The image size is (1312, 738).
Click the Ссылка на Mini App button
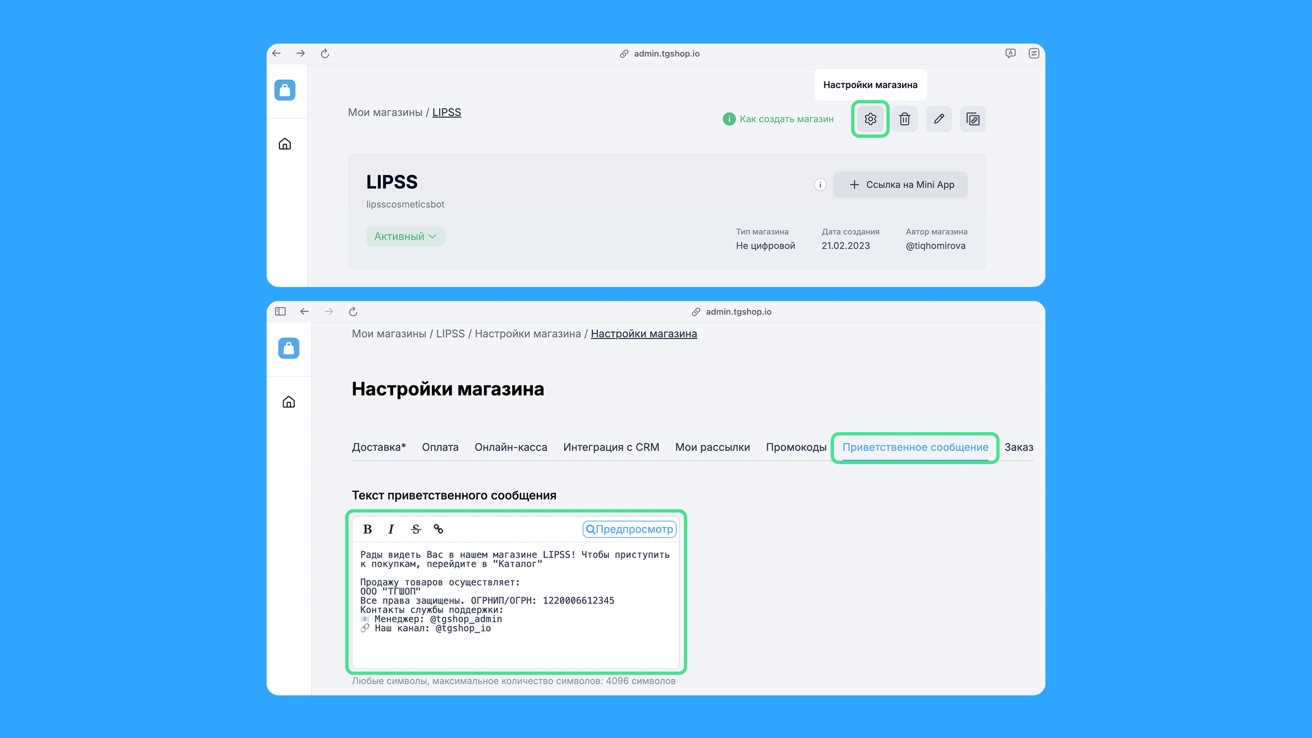pos(900,184)
